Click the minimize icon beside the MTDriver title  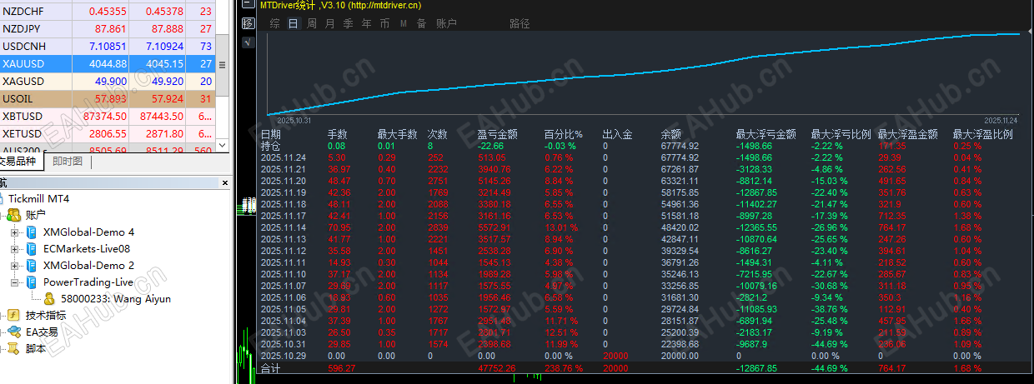247,4
